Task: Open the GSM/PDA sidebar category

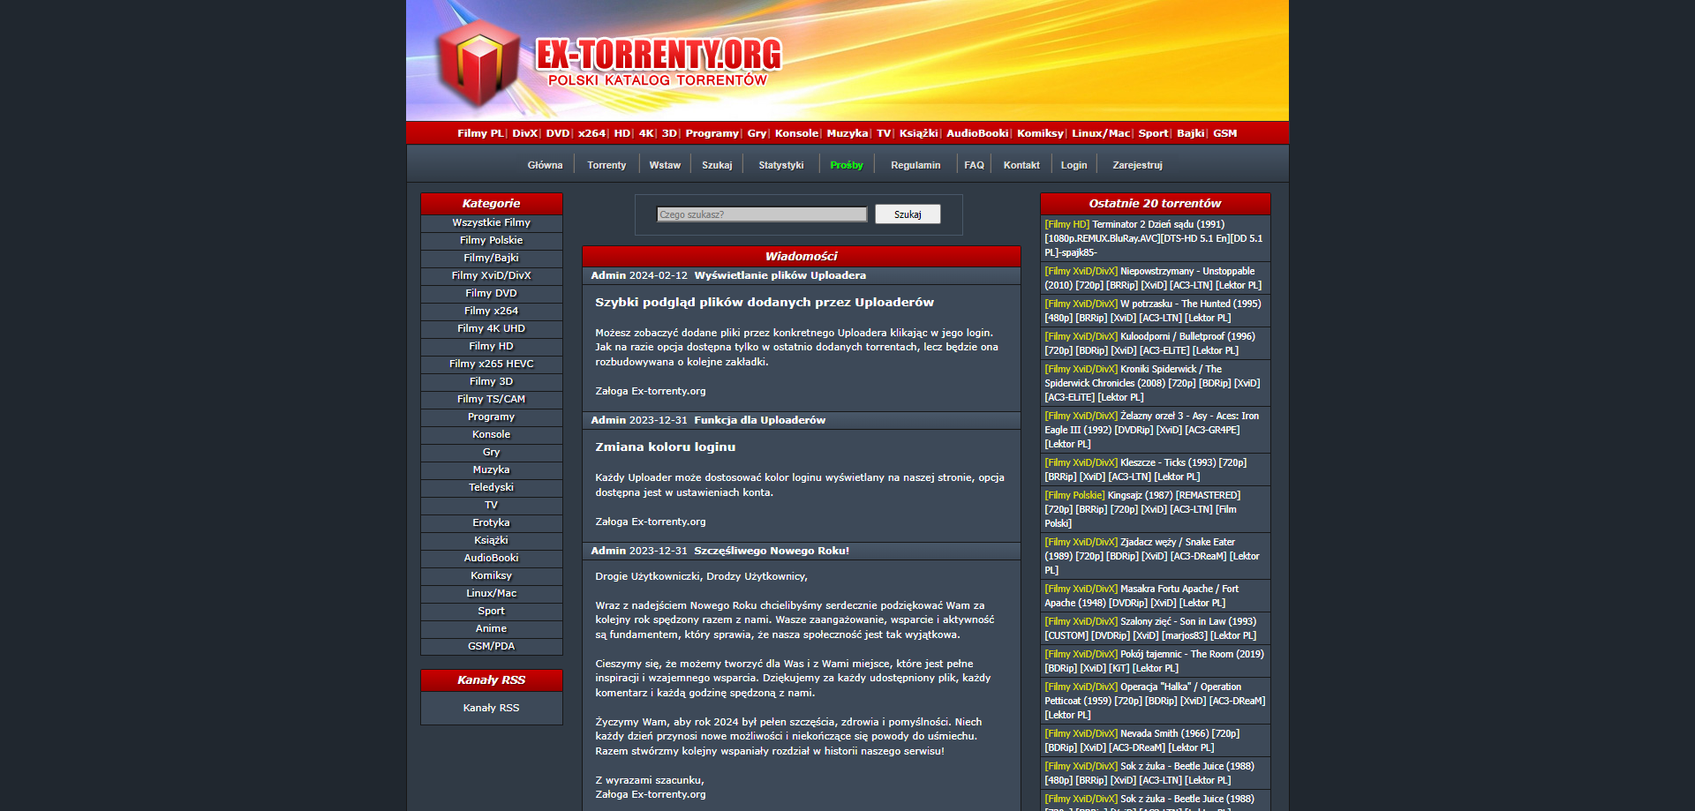Action: 491,646
